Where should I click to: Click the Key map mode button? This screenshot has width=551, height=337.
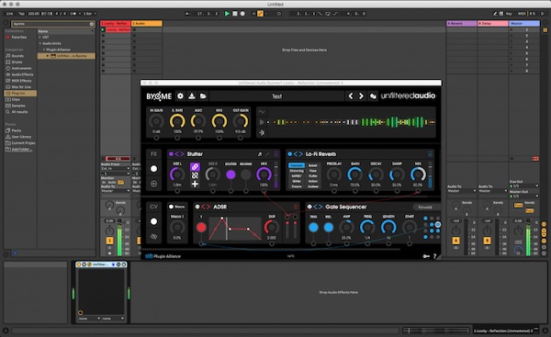509,14
